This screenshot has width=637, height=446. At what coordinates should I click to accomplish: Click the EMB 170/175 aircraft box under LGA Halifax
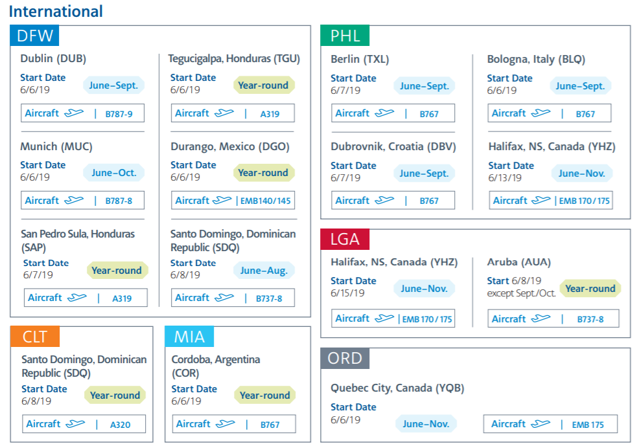(x=393, y=318)
